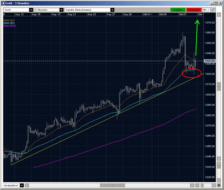The image size is (224, 190).
Task: Click the Okt 01 date label
Action: click(x=147, y=14)
